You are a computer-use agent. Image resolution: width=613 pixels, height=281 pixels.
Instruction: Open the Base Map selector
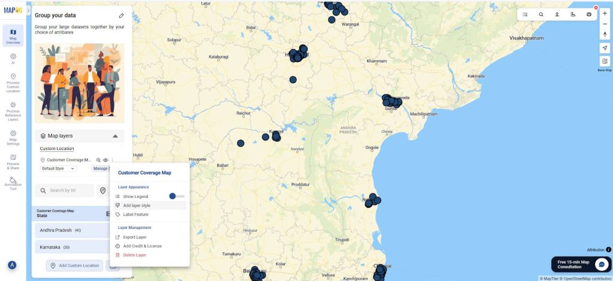coord(605,61)
